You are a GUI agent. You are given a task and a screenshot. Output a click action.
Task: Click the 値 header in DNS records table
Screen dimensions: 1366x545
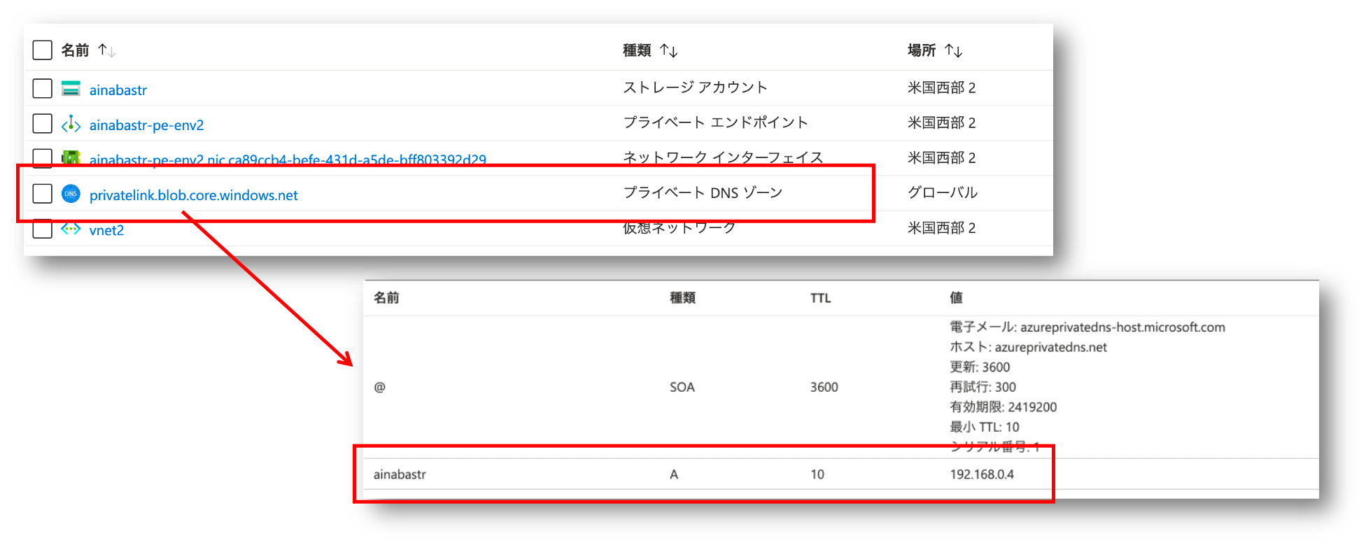956,298
